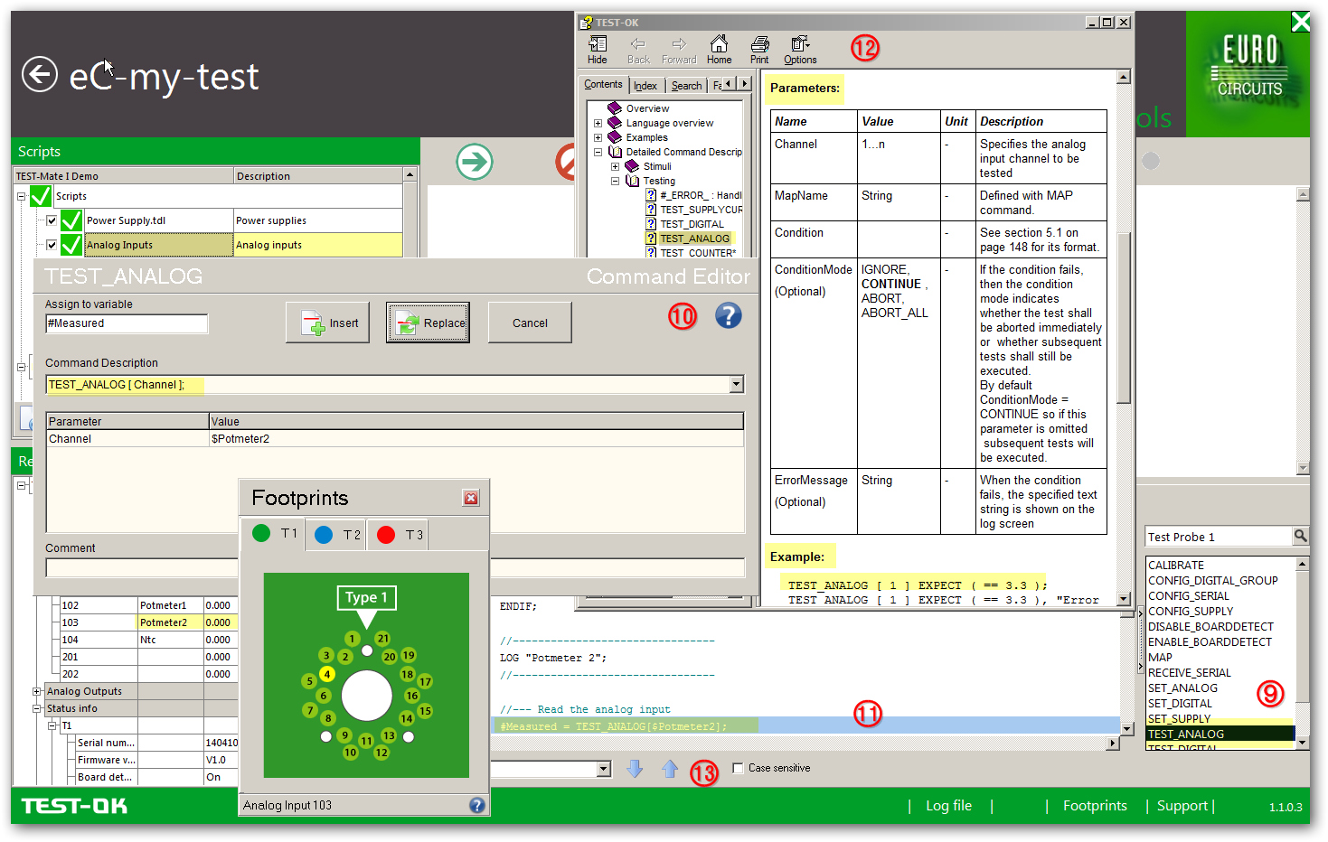1328x842 pixels.
Task: Select TEST_DIGITAL in help contents tree
Action: [692, 224]
